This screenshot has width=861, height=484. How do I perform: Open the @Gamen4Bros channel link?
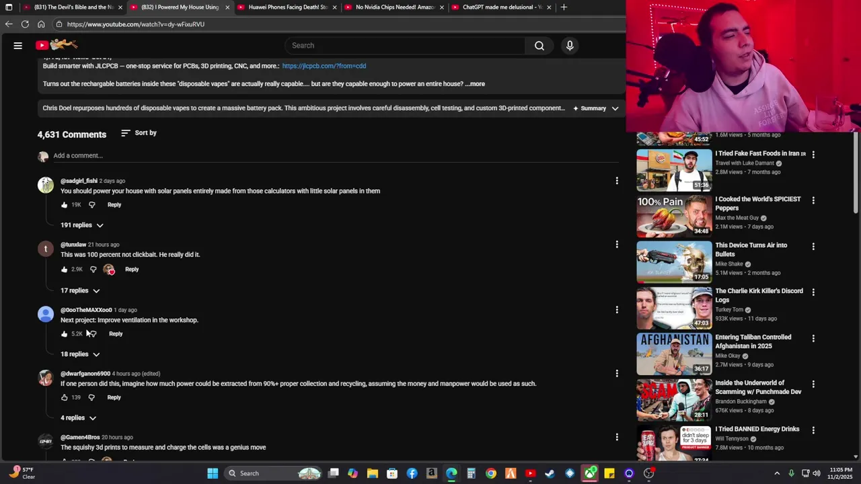point(80,438)
